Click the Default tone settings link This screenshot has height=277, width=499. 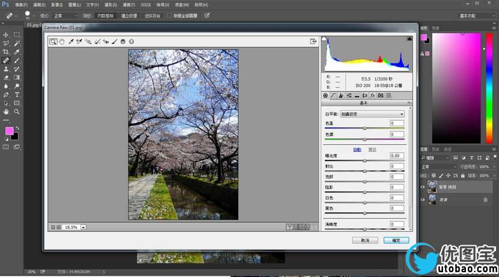[x=372, y=150]
